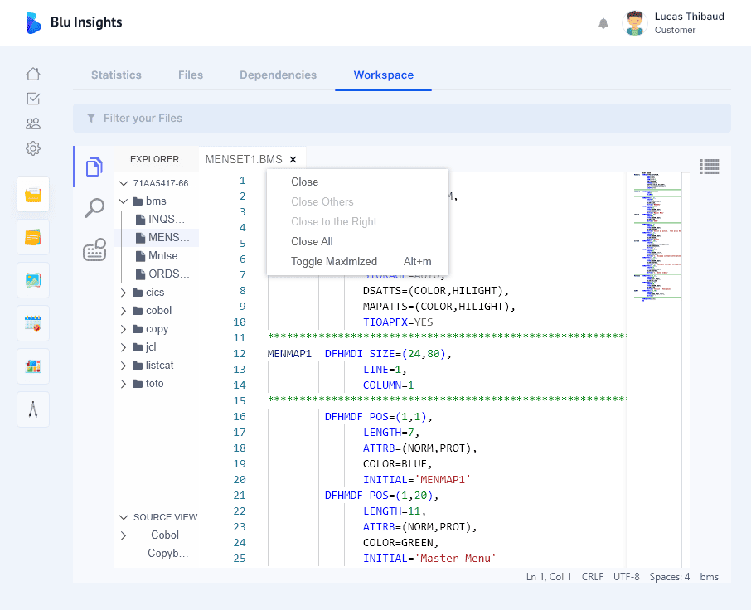Click the COLOR=GREEN, code line
This screenshot has width=751, height=610.
coord(401,543)
